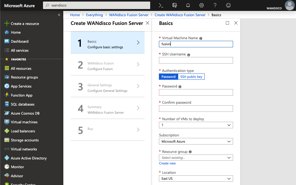Screen dimensions: 296x185
Task: Click the green plus Create a resource icon
Action: pos(7,23)
